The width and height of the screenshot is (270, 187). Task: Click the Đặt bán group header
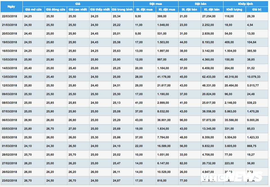[201, 4]
